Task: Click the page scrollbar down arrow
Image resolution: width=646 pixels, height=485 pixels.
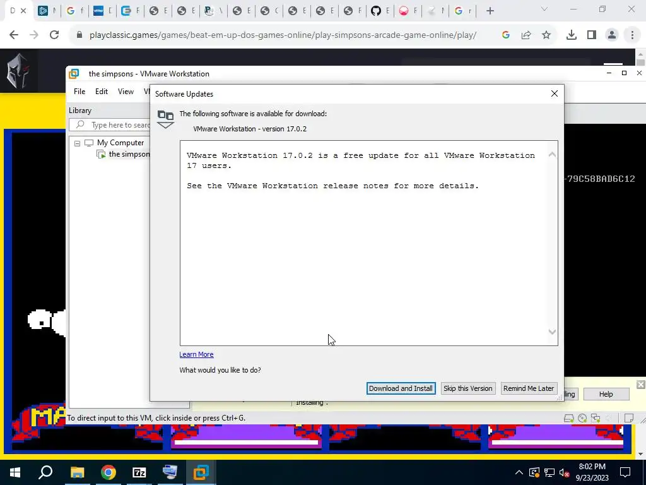Action: pyautogui.click(x=640, y=454)
